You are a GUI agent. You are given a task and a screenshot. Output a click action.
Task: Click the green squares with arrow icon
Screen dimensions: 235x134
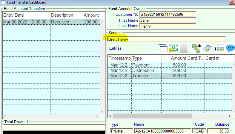196,48
